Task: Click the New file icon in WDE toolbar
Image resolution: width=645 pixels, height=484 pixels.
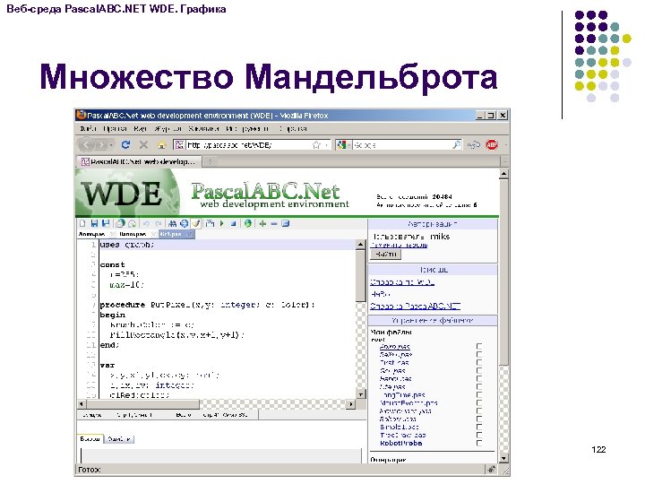Action: (82, 223)
